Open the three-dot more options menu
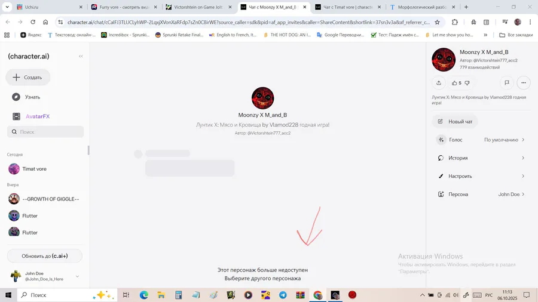 523,82
